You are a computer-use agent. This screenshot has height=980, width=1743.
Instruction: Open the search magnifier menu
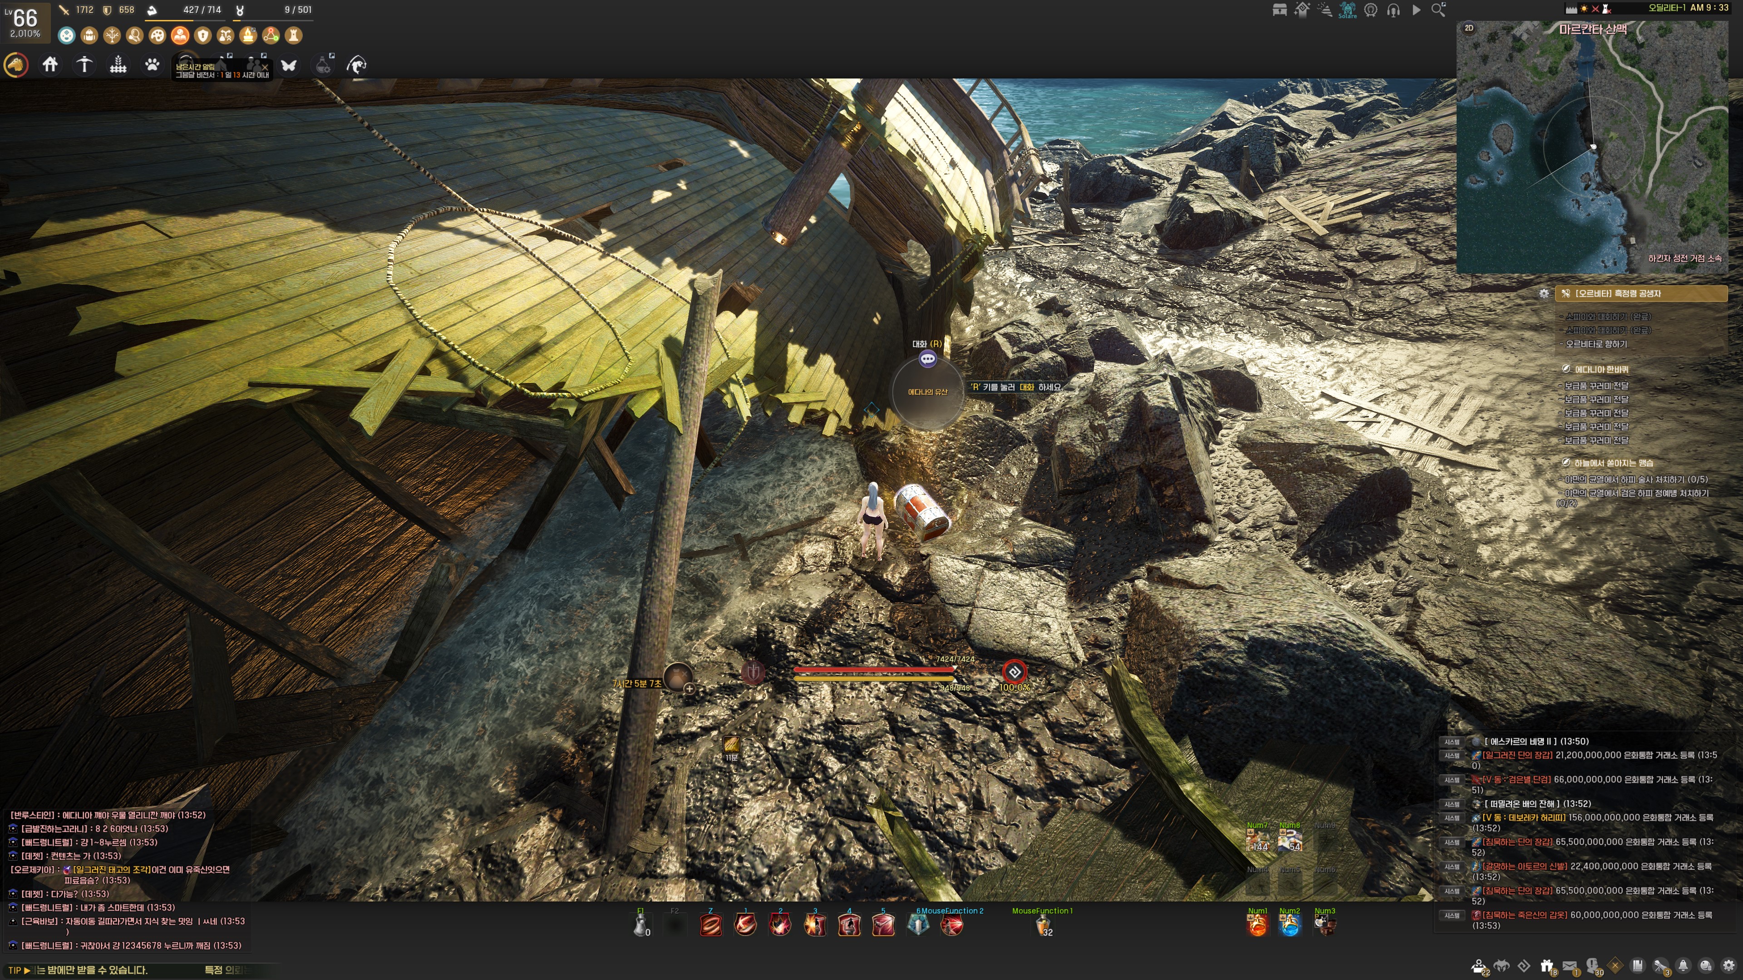pos(1438,10)
